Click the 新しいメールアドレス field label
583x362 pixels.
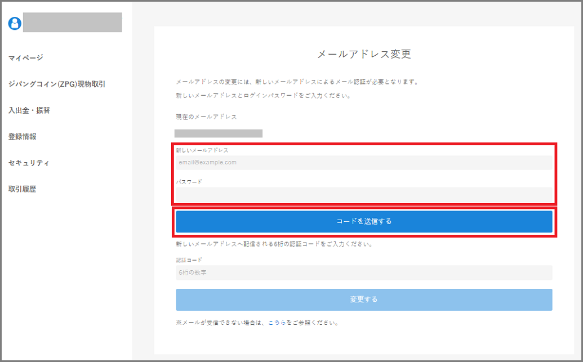(x=202, y=150)
